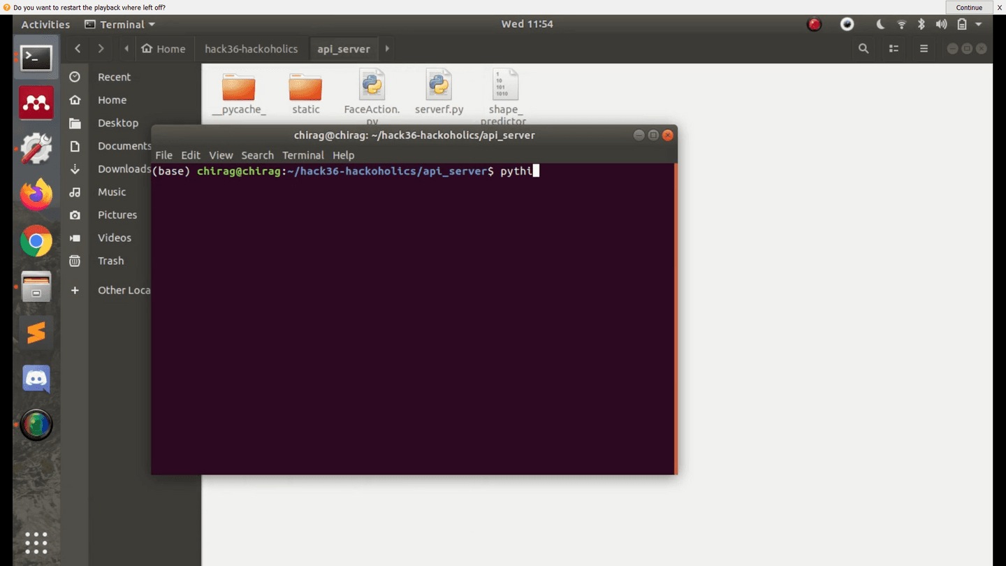Viewport: 1006px width, 566px height.
Task: Expand path bar right scroll arrow
Action: pos(387,48)
